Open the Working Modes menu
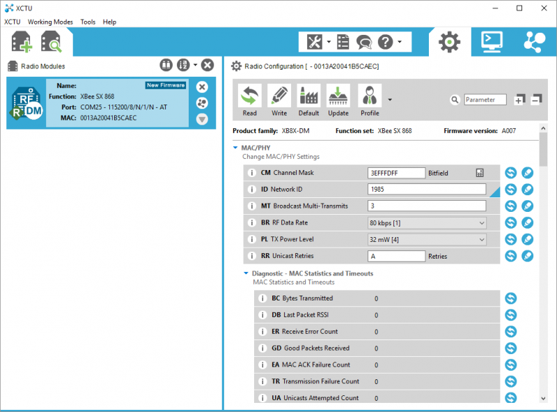Screen dimensions: 557x412 point(50,22)
